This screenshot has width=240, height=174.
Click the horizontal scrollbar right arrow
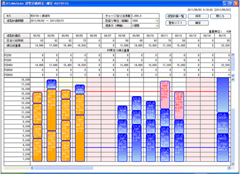[229, 168]
